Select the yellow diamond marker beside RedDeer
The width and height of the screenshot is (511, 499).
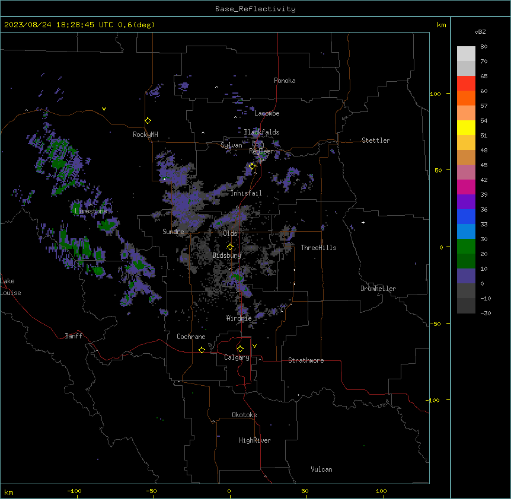[253, 167]
